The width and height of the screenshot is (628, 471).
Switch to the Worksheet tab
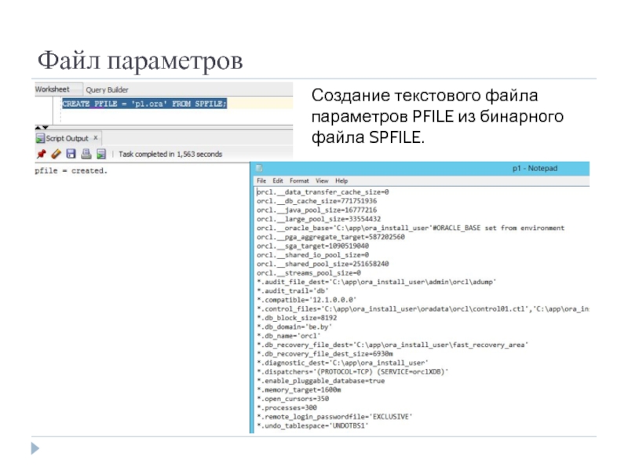(x=53, y=89)
